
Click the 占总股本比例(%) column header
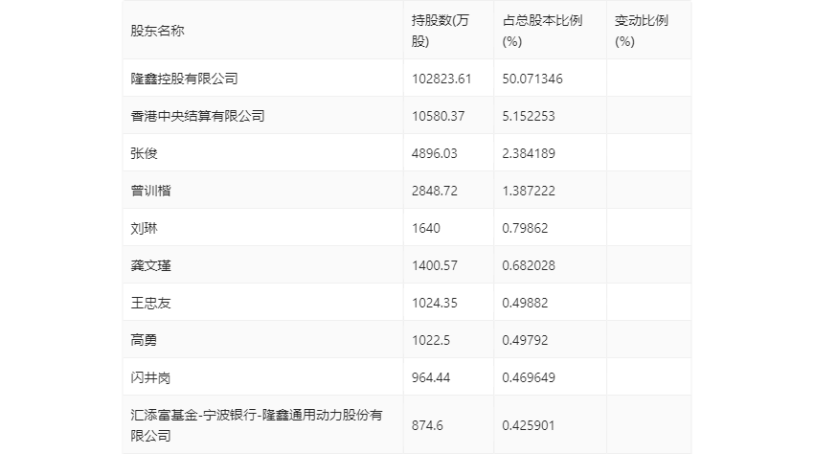pyautogui.click(x=542, y=31)
